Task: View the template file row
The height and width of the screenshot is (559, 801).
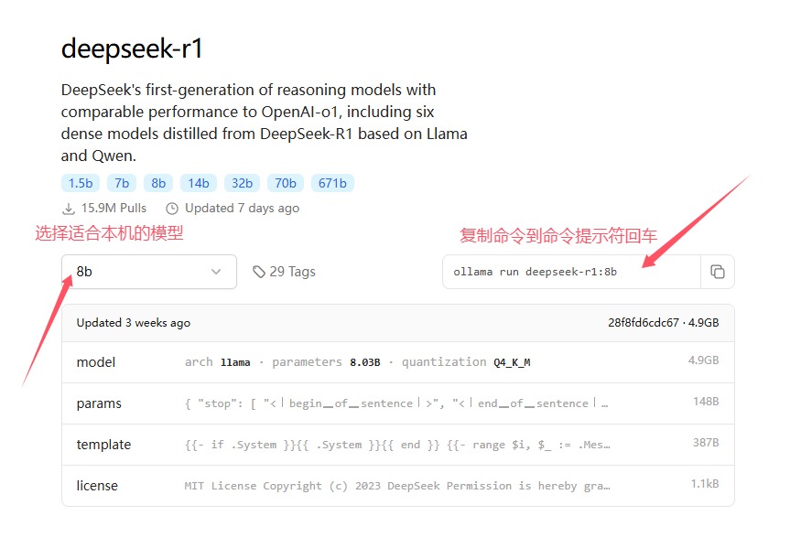Action: (397, 445)
